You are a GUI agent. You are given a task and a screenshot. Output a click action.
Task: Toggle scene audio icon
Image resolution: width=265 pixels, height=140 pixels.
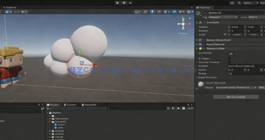(159, 12)
